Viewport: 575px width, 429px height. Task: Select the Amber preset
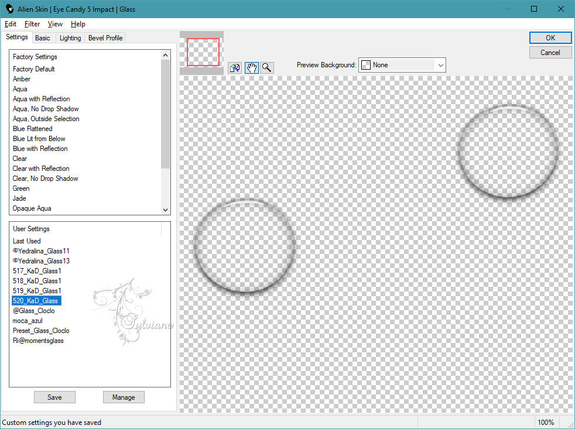tap(22, 79)
